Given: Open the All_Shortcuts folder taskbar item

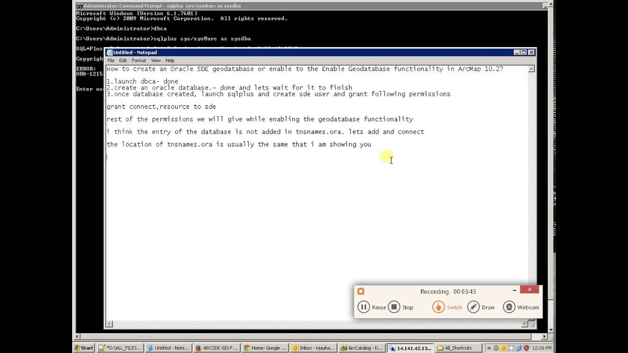Looking at the screenshot, I should (x=458, y=348).
